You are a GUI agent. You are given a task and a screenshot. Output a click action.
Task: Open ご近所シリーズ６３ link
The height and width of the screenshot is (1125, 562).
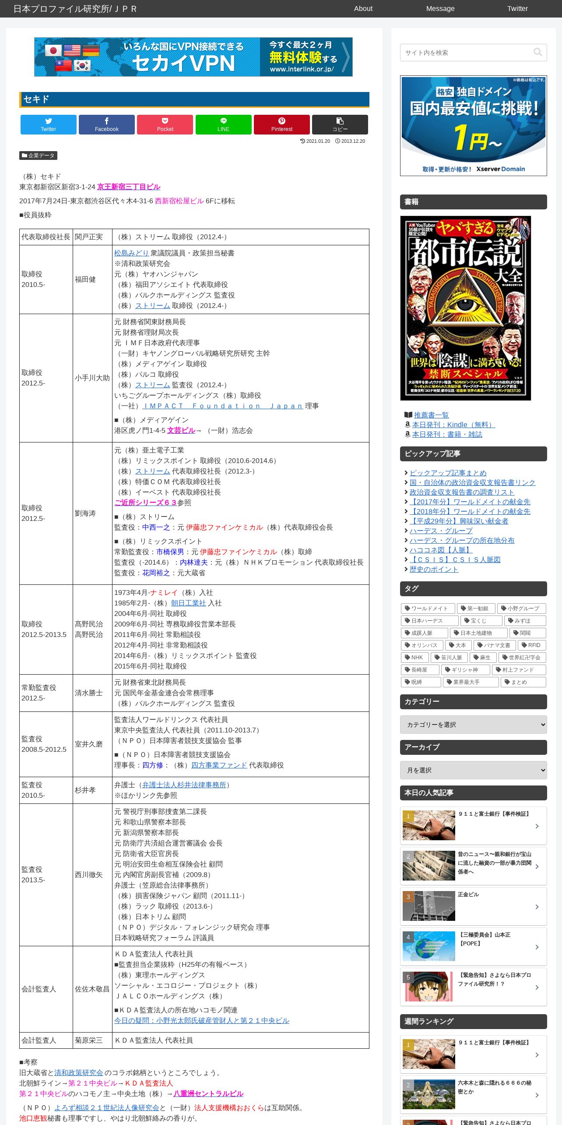click(145, 502)
